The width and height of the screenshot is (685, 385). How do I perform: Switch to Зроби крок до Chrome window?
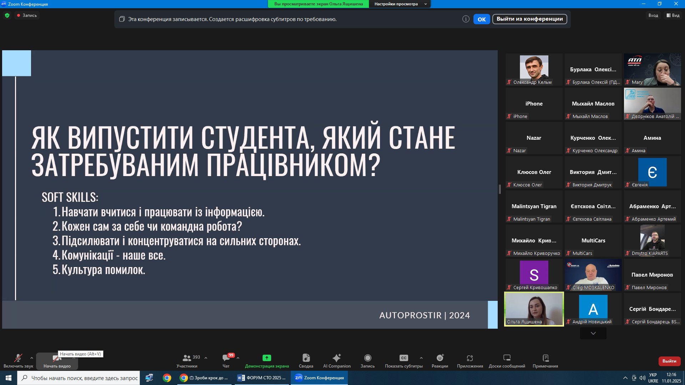[204, 378]
